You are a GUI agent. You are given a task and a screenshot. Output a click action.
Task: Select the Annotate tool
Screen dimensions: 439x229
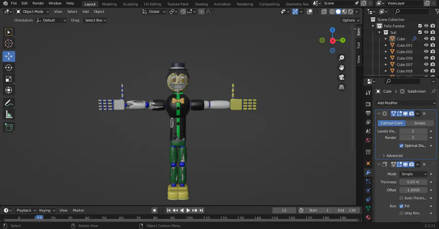coord(9,103)
